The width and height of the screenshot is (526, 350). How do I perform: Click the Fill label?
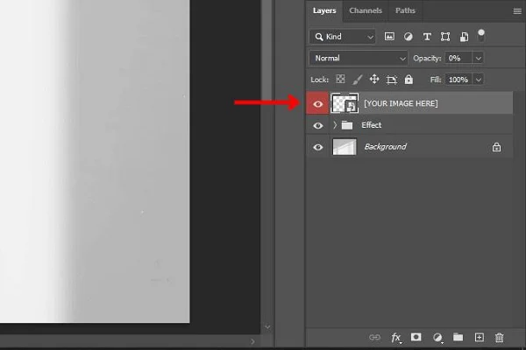436,80
